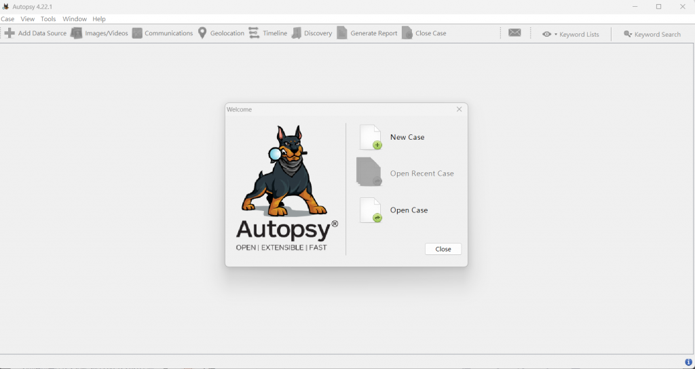Expand the Keyword Lists dropdown arrow

(556, 35)
